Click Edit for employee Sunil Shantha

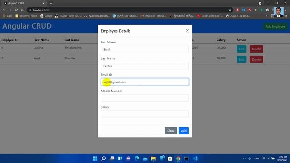coord(242,59)
